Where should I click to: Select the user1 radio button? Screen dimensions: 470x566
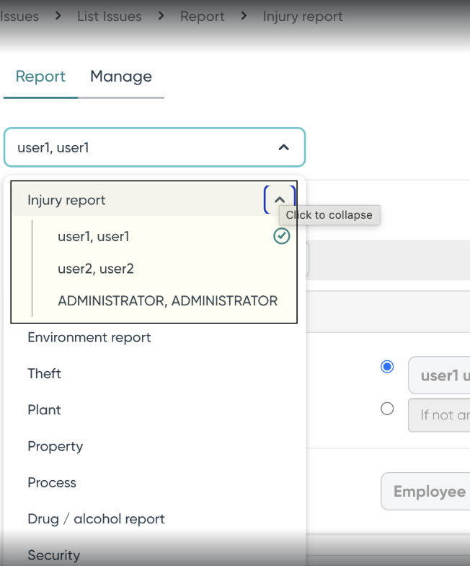click(387, 367)
